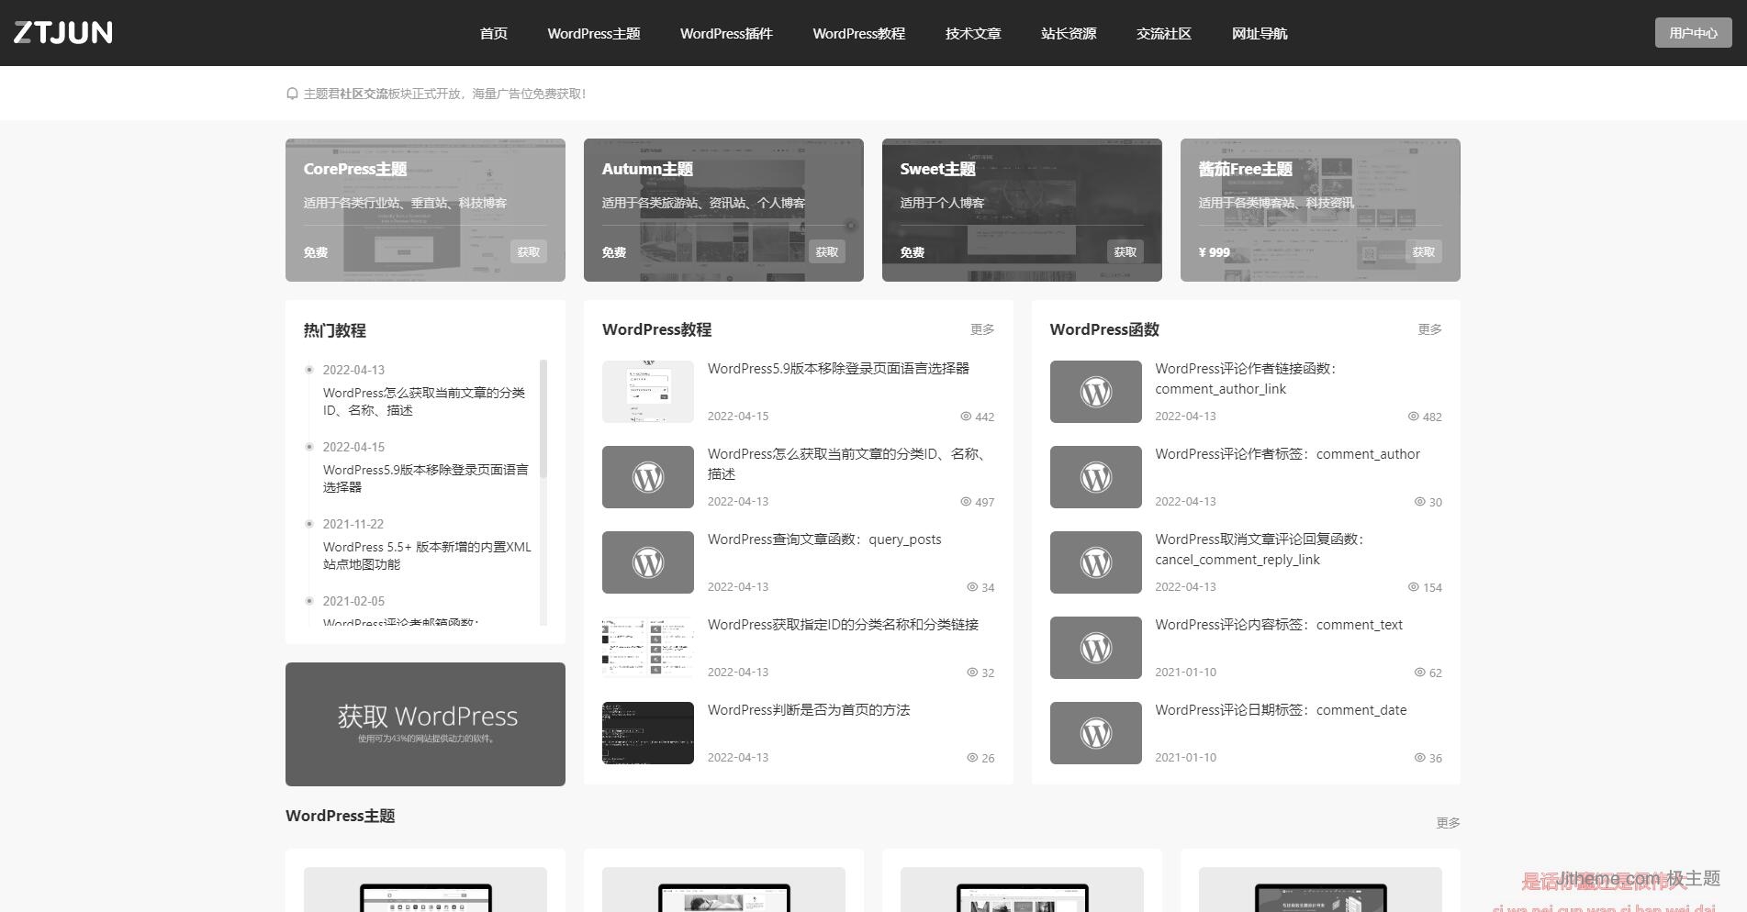The height and width of the screenshot is (912, 1747).
Task: Click thumbnail of WordPress判断是否为首页的方法 post
Action: point(647,733)
